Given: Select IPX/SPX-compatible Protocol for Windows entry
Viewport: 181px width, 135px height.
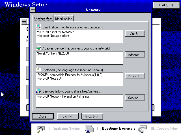Looking at the screenshot, I should (79, 75).
